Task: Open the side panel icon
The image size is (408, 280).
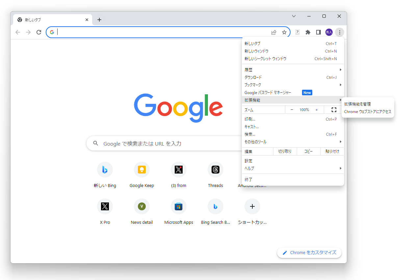Action: pos(318,32)
